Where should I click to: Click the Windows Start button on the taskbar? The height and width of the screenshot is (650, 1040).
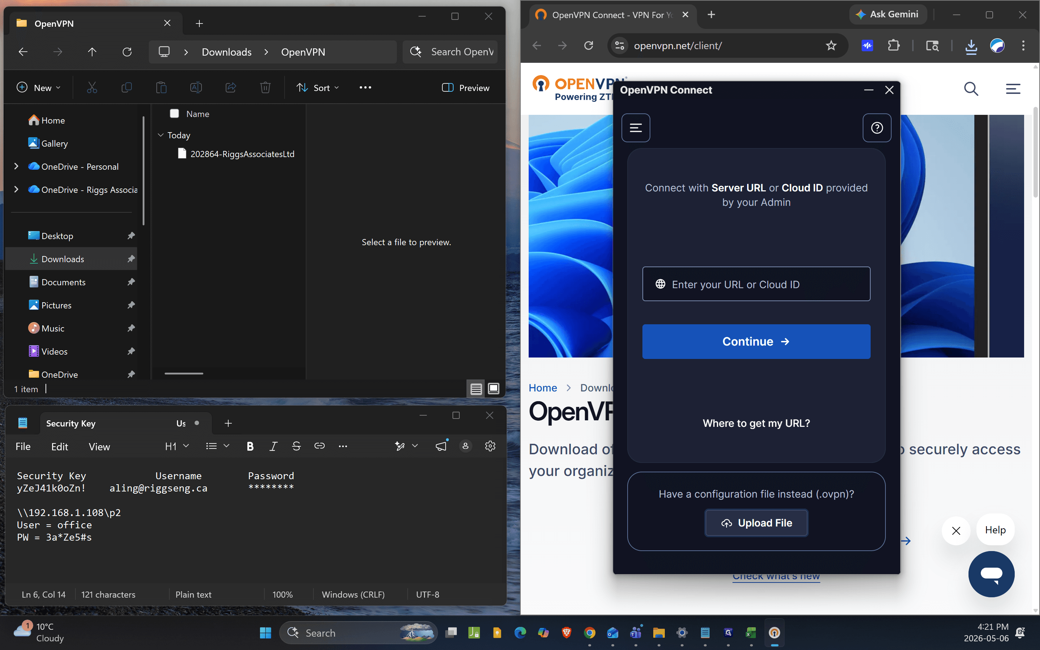pyautogui.click(x=265, y=633)
